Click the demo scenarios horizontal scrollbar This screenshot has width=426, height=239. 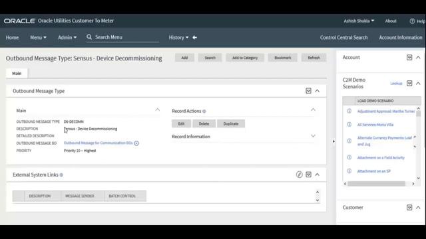(376, 184)
